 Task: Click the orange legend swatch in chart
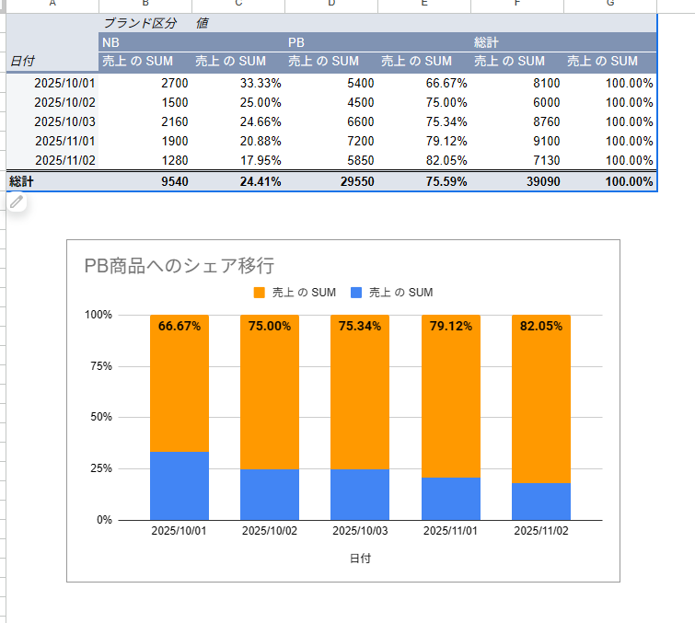(x=260, y=293)
